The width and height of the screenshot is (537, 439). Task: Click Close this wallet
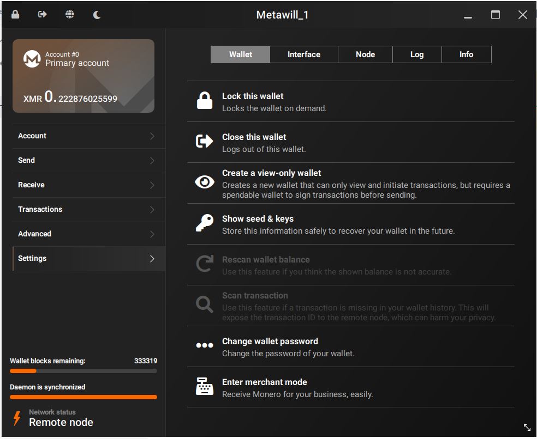pos(254,137)
